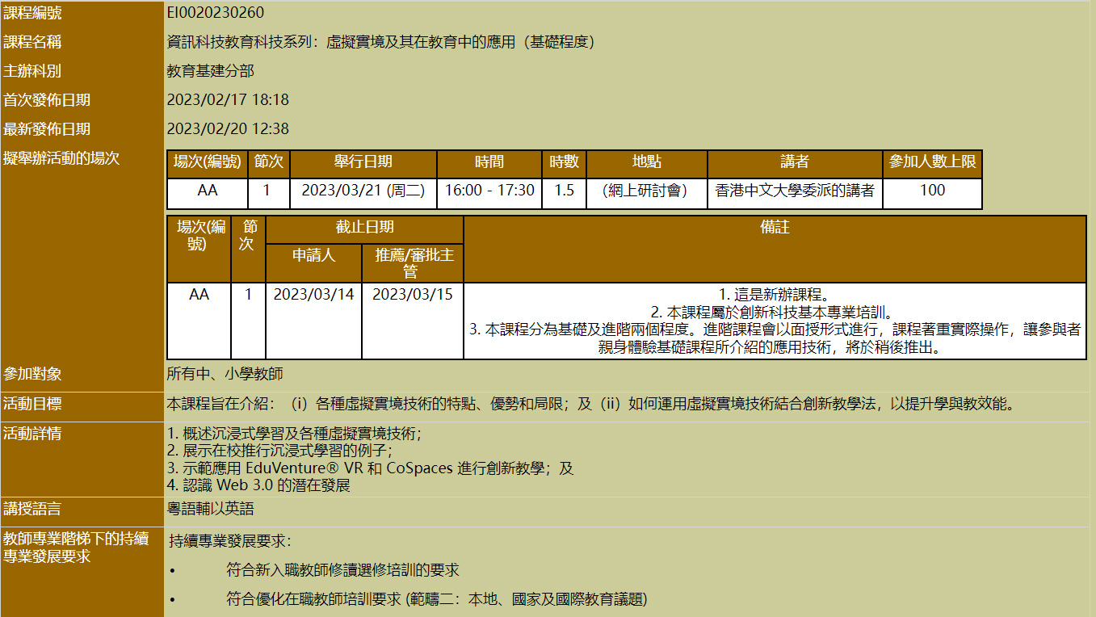Click the time cell 16:00 - 17:30
This screenshot has height=617, width=1096.
point(489,191)
